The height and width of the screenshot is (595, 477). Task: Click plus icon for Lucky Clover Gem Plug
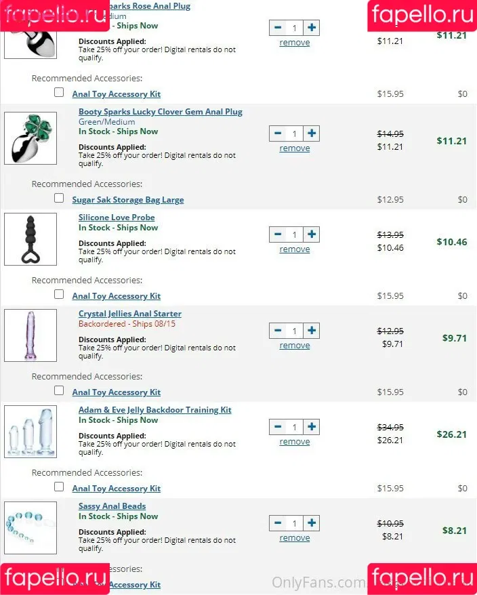point(312,134)
